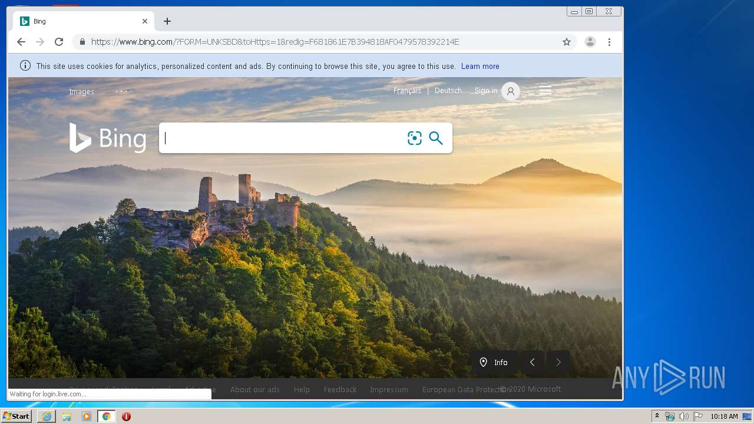Open About our ads
Viewport: 754px width, 424px height.
pos(255,389)
